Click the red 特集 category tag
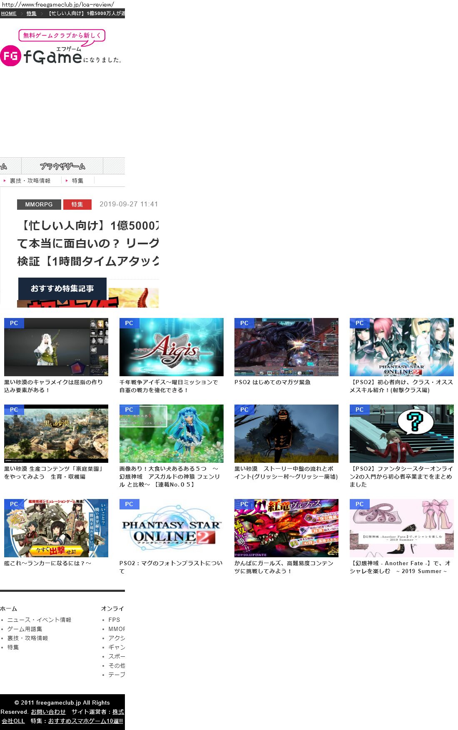 (x=77, y=204)
